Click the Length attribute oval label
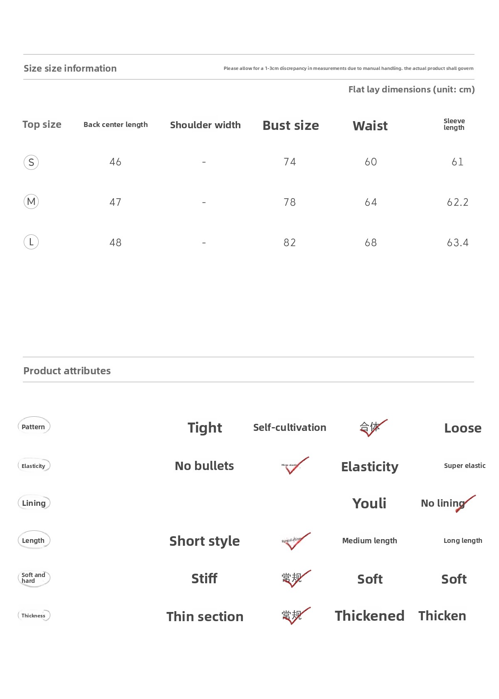The image size is (499, 699). coord(34,540)
